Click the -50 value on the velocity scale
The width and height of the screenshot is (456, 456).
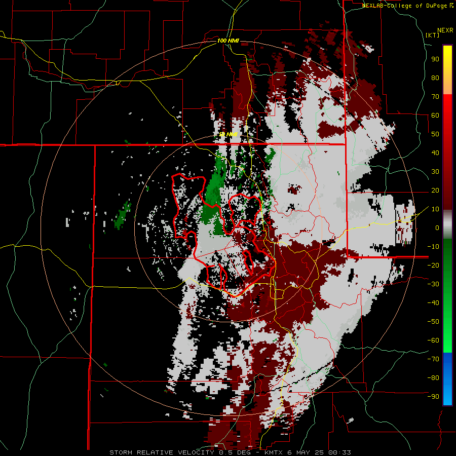(x=433, y=321)
